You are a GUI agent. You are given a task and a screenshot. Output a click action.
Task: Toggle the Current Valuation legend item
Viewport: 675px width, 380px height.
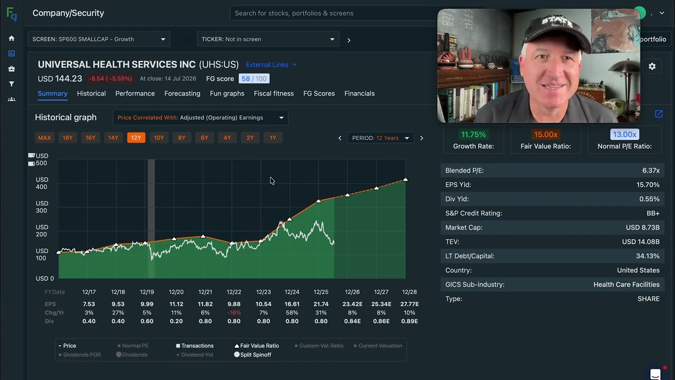(378, 346)
